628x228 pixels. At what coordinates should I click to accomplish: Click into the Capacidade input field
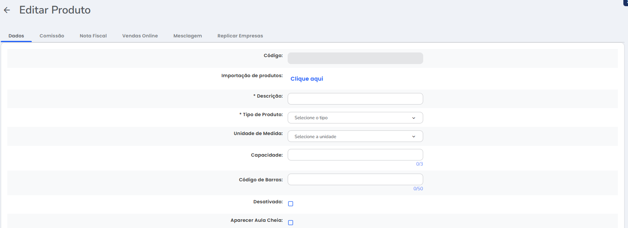tap(355, 155)
